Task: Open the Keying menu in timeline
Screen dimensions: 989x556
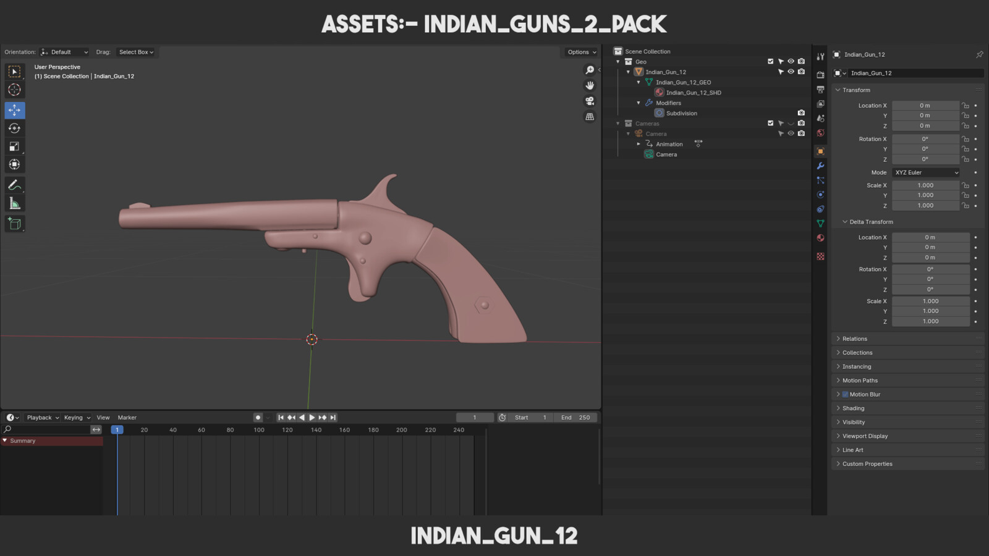Action: [77, 418]
